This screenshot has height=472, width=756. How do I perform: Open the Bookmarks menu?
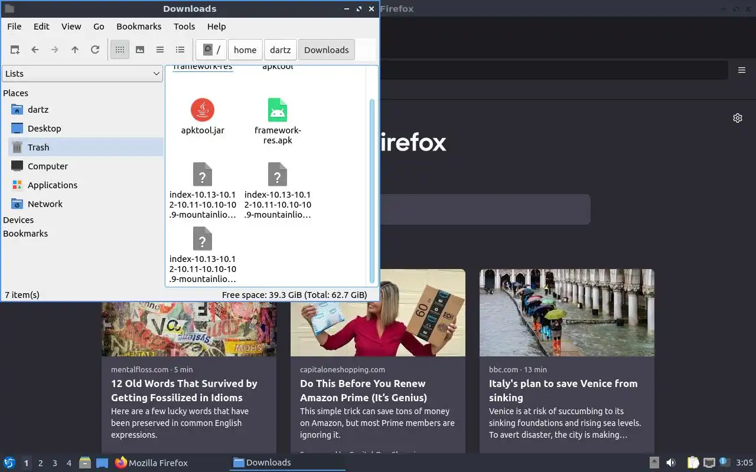[x=139, y=27]
